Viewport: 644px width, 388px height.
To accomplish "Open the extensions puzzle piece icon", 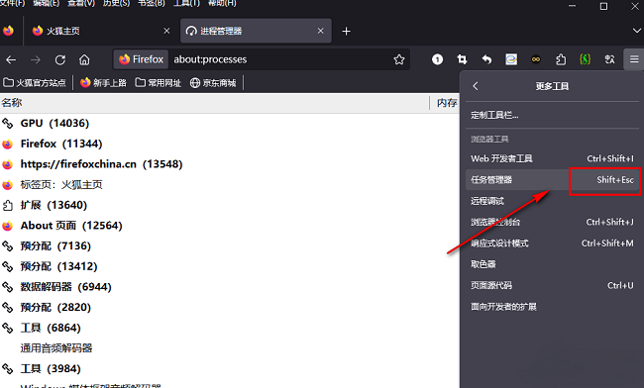I will (x=561, y=59).
